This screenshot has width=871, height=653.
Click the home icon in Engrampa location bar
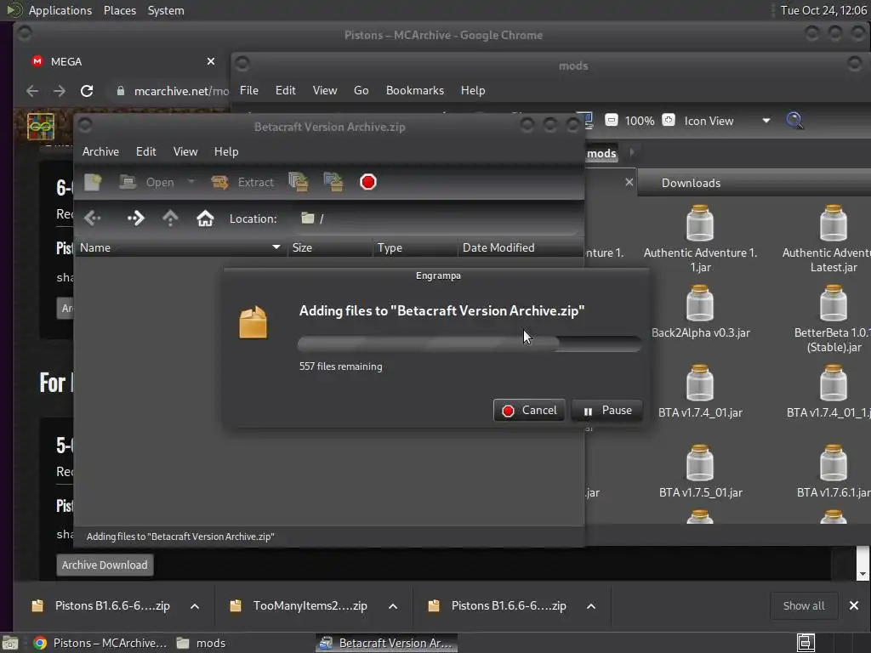click(205, 219)
